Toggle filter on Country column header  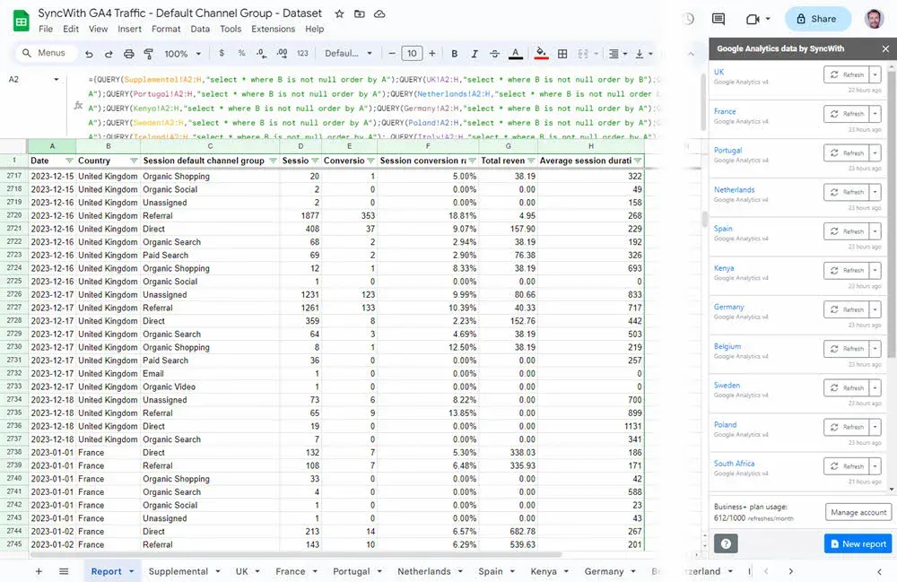[134, 161]
